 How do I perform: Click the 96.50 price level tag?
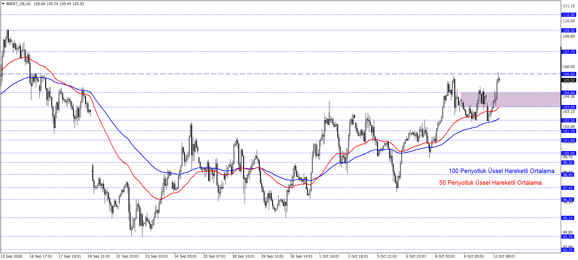tap(567, 200)
